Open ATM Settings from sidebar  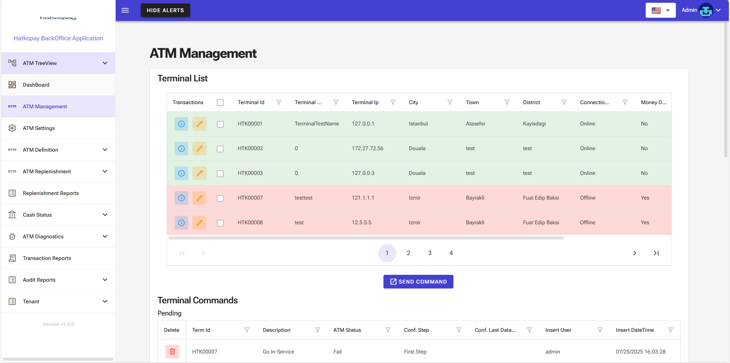39,128
